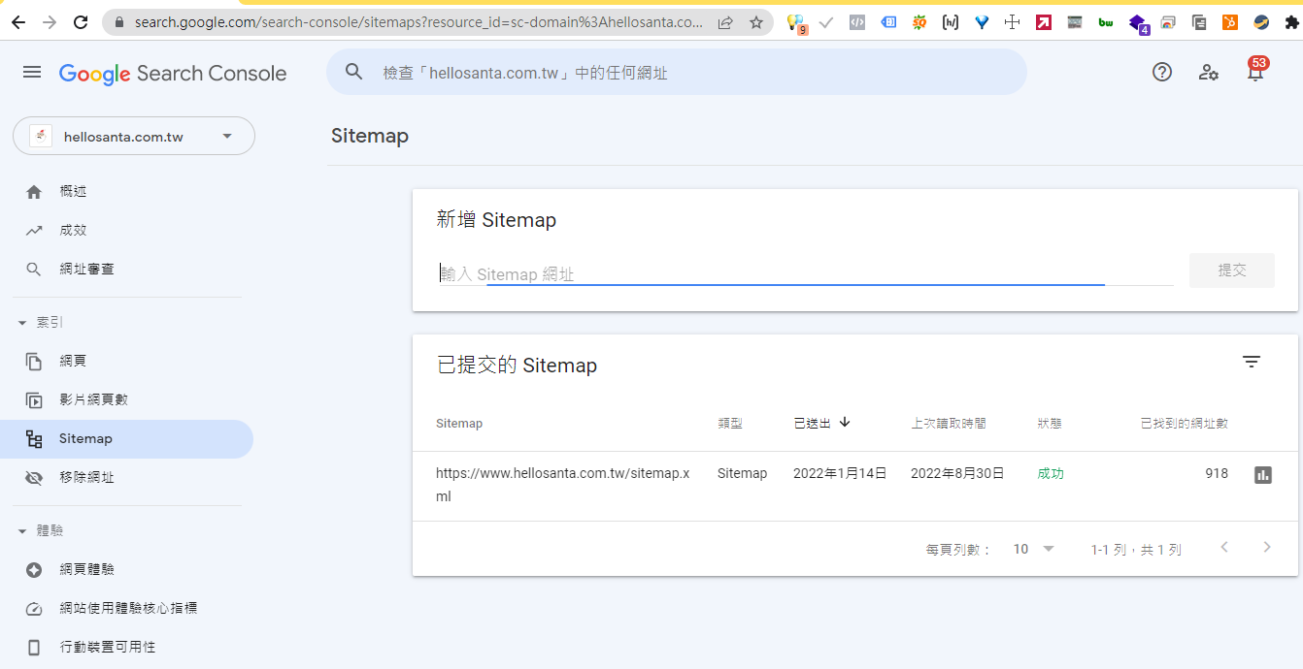Open the code brackets extension icon
1303x669 pixels.
857,22
